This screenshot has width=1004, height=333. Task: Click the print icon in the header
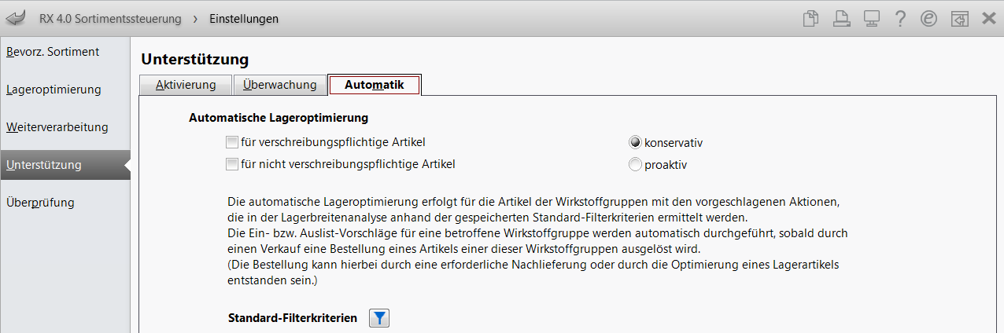tap(841, 18)
